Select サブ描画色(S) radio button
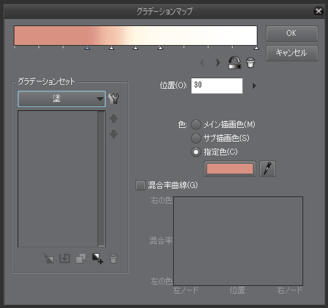Viewport: 328px width, 308px height. point(196,138)
